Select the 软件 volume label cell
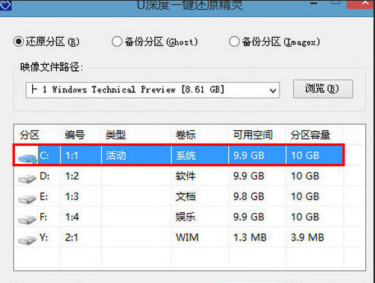 pos(186,176)
